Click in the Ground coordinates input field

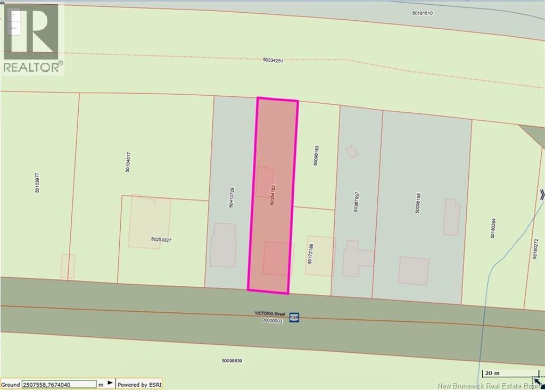click(x=59, y=384)
